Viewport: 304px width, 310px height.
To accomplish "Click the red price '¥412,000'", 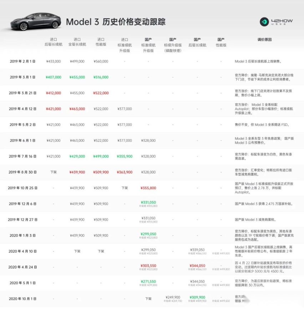I will [53, 93].
